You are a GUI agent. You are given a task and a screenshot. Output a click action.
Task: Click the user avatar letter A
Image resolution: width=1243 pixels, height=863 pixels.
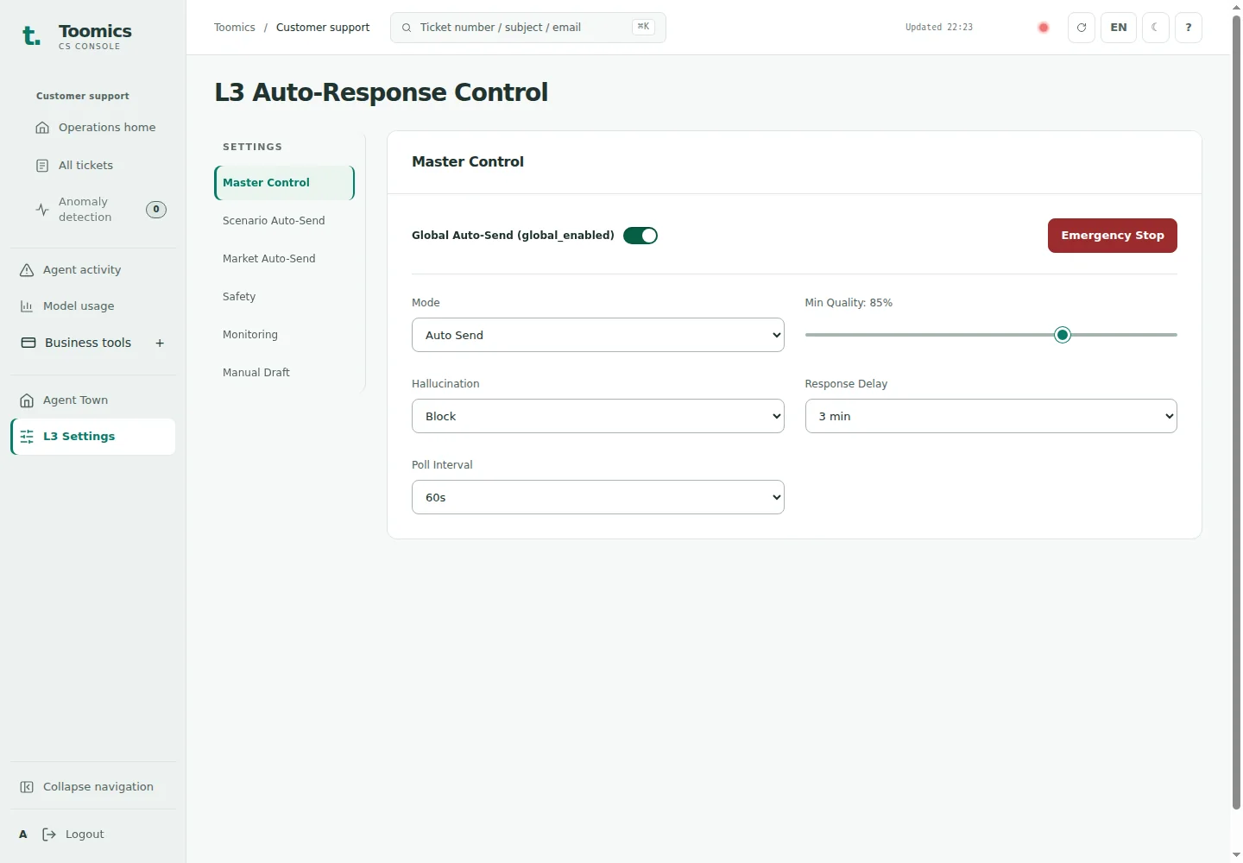23,835
